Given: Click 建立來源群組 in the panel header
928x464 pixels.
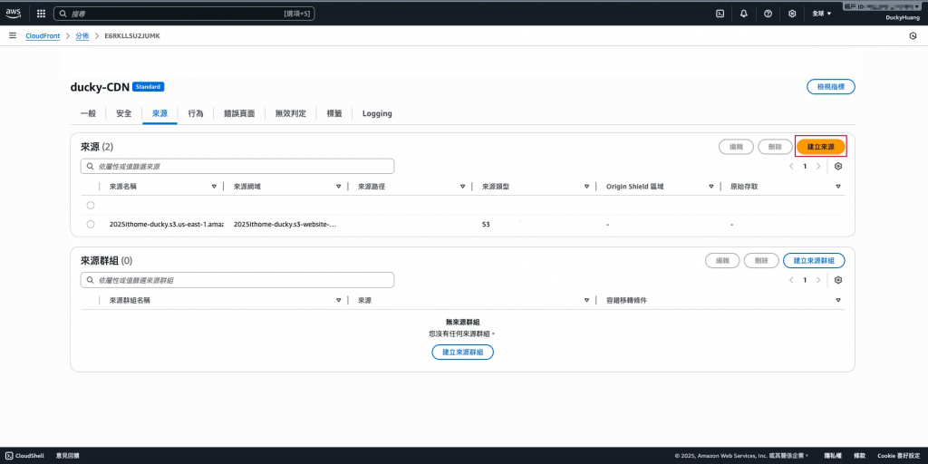Looking at the screenshot, I should click(x=814, y=260).
